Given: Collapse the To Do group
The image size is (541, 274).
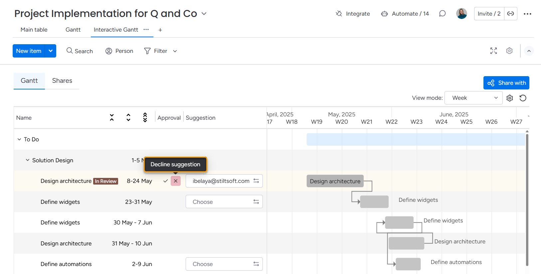Looking at the screenshot, I should point(19,139).
